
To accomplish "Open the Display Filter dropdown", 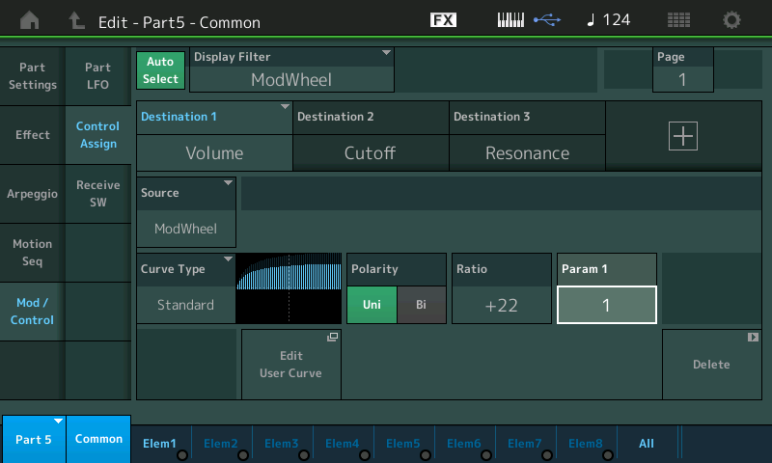I will tap(292, 69).
